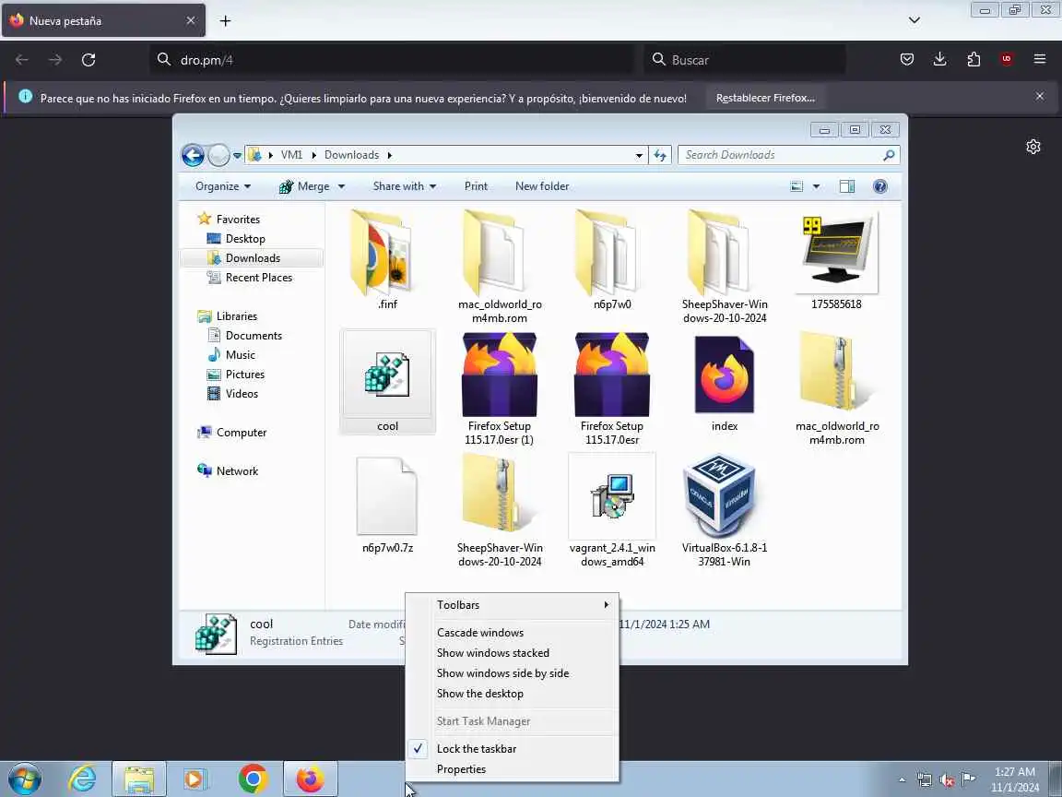Image resolution: width=1062 pixels, height=797 pixels.
Task: Click the Search Downloads field
Action: coord(788,155)
